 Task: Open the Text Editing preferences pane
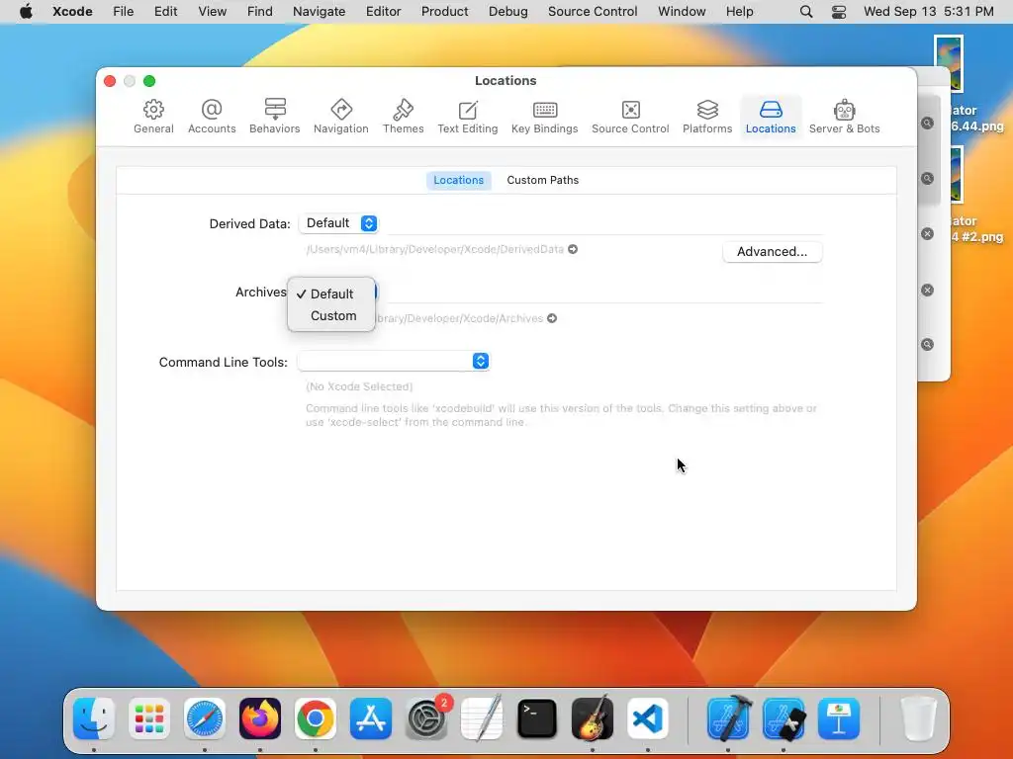coord(468,117)
